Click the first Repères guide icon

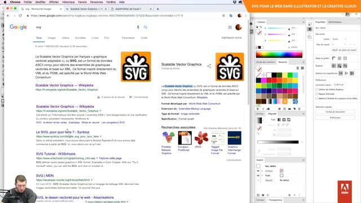point(333,66)
